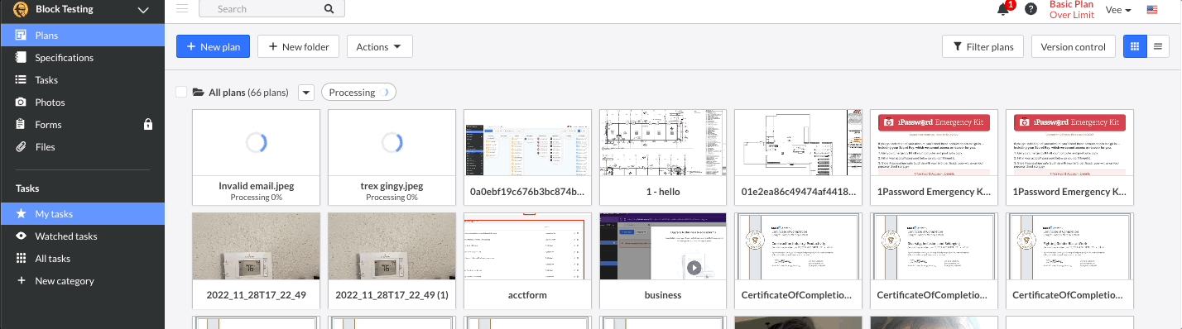Open Photos from the sidebar camera icon
This screenshot has height=329, width=1182.
click(x=21, y=103)
